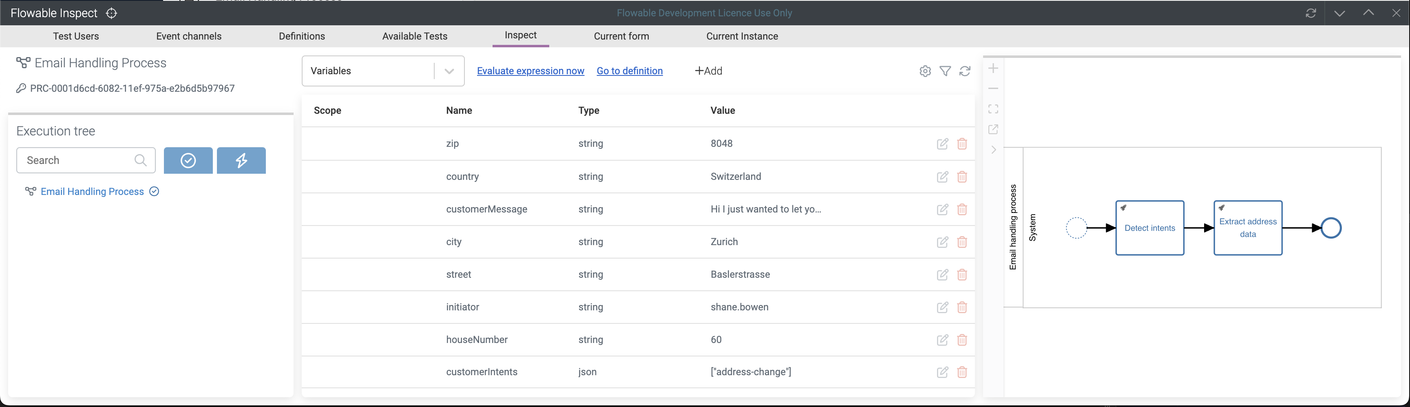Viewport: 1410px width, 407px height.
Task: Open diagram in external view
Action: click(993, 129)
